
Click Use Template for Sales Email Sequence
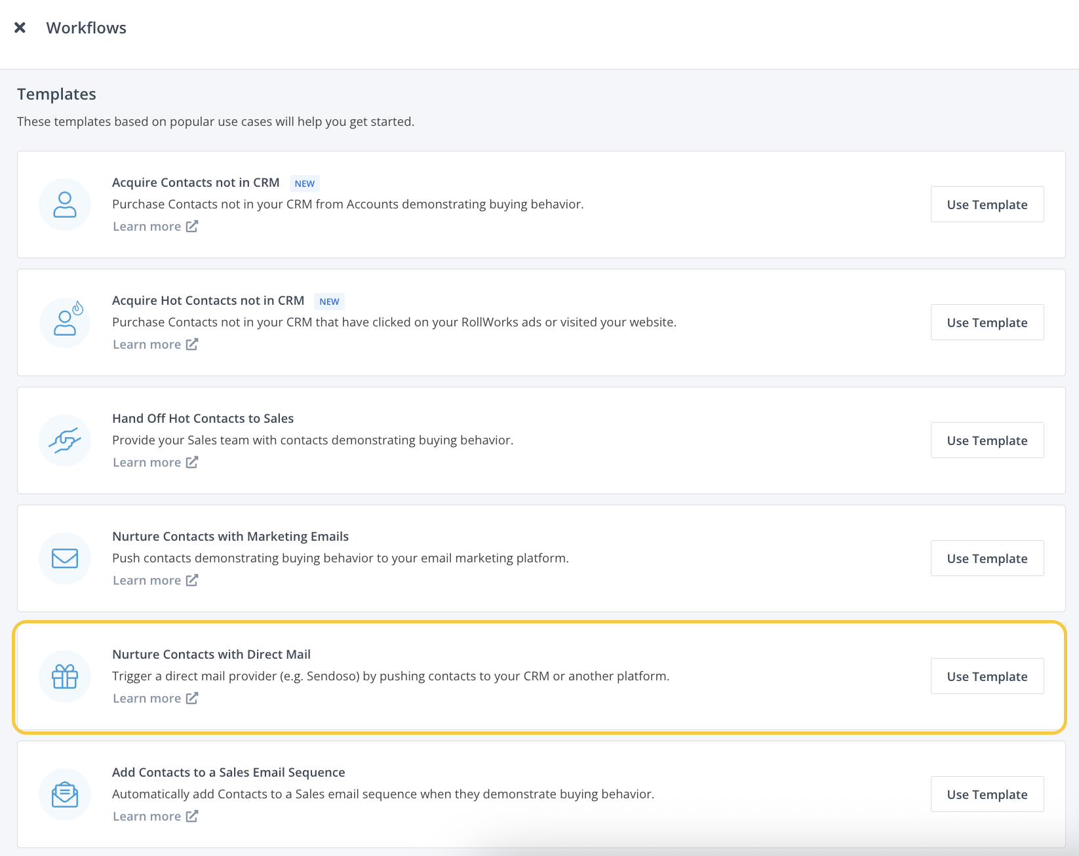click(x=987, y=794)
